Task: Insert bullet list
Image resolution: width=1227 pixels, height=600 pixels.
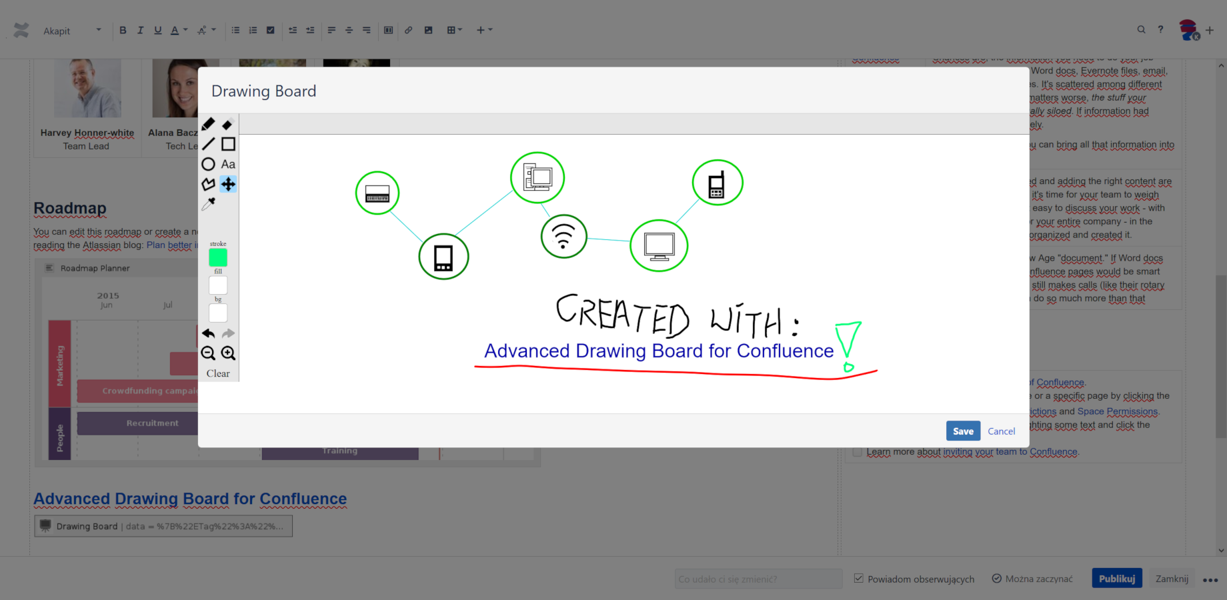Action: (x=235, y=30)
